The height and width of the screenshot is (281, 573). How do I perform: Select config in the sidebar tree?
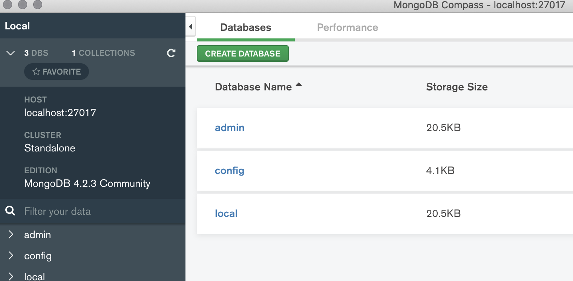coord(38,256)
